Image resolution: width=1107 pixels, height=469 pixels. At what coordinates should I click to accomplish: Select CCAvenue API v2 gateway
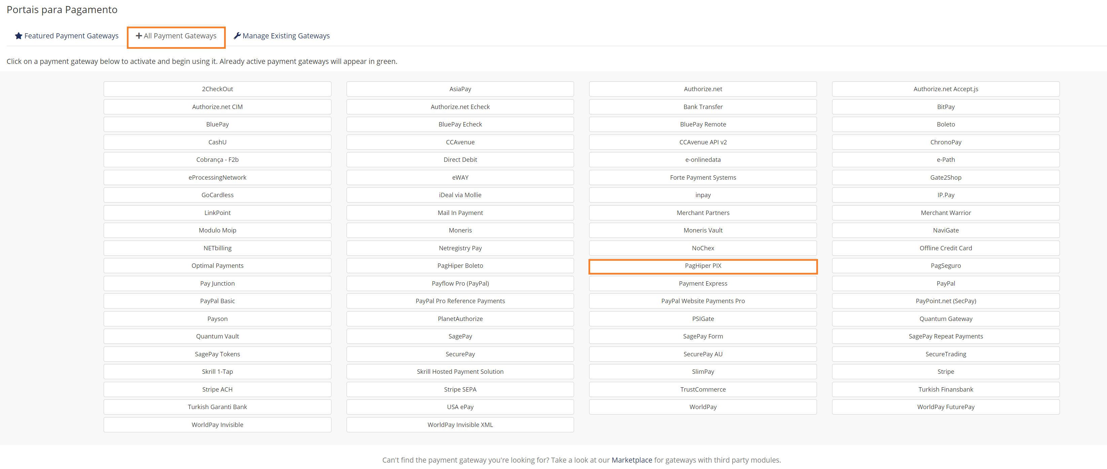pyautogui.click(x=703, y=142)
